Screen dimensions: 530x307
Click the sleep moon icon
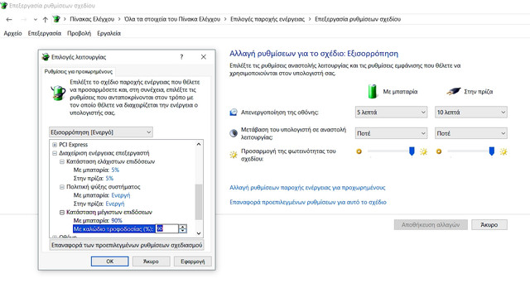click(234, 133)
